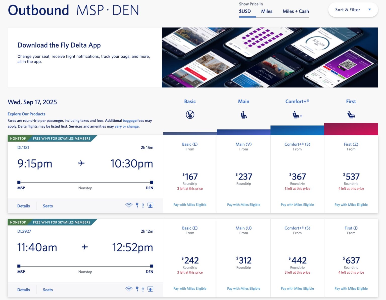
Task: Enable the $USD price display option
Action: 245,11
